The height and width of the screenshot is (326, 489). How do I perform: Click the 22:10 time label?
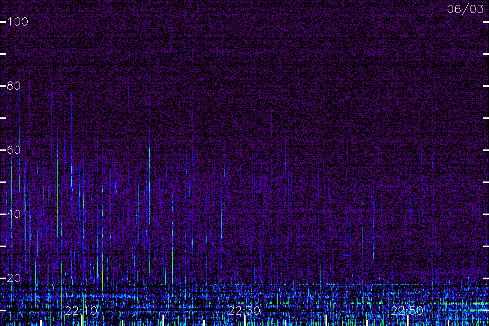tap(81, 311)
